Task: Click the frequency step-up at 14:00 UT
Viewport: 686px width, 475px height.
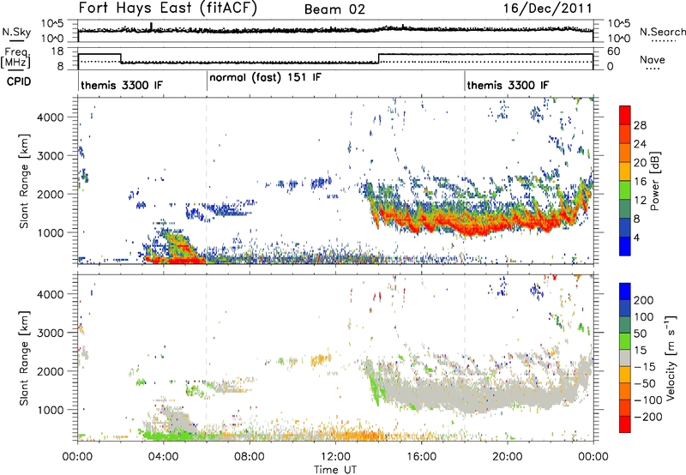Action: pyautogui.click(x=378, y=58)
